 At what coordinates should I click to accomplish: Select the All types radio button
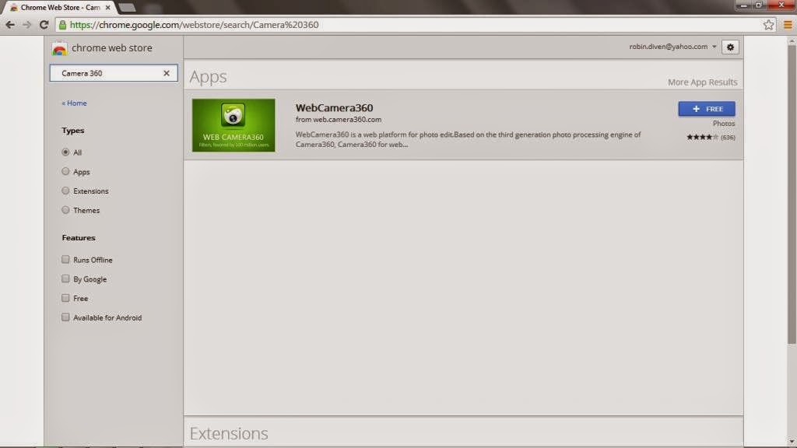65,152
